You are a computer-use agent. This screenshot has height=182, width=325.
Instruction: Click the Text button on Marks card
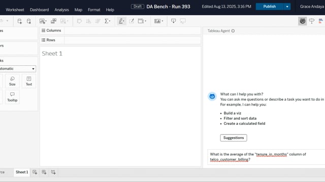29,81
